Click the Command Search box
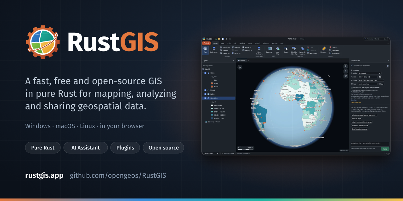The image size is (403, 201). click(x=376, y=39)
